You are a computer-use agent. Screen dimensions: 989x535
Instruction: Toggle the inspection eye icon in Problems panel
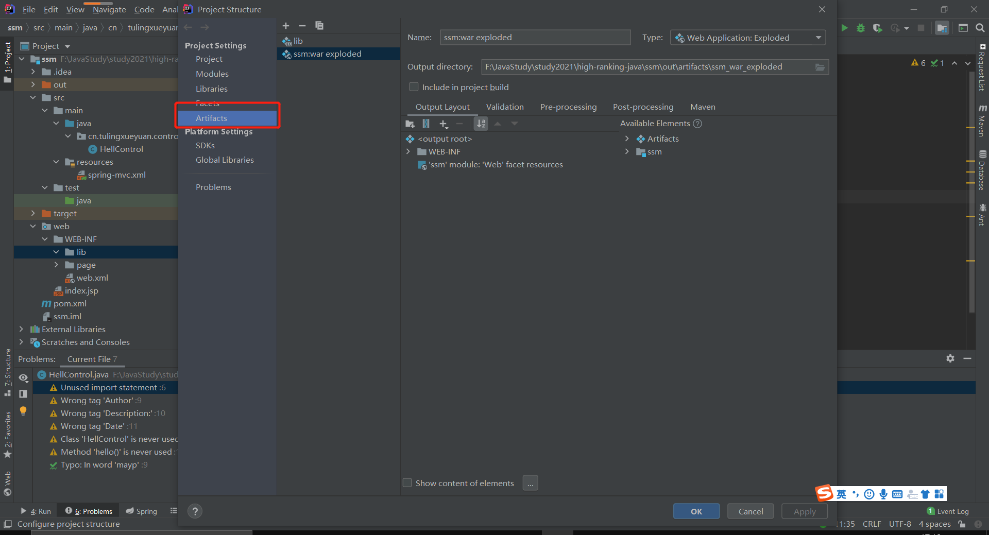click(23, 377)
